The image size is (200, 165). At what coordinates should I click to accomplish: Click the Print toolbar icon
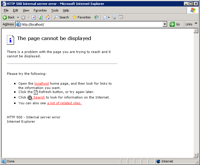pyautogui.click(x=114, y=17)
